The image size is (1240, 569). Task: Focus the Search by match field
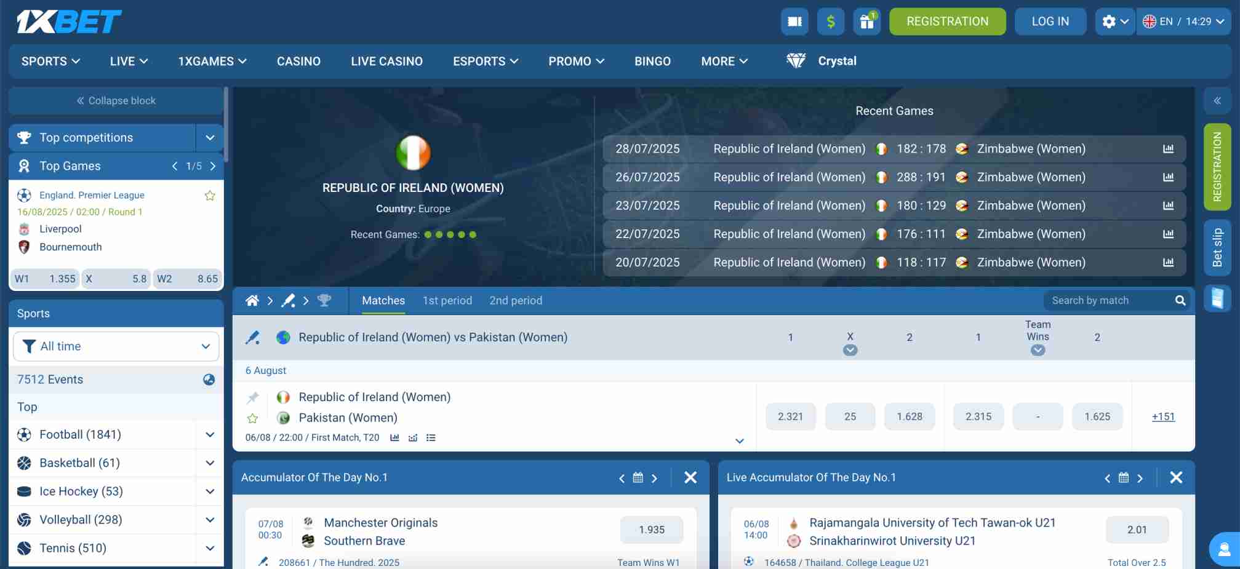1108,301
